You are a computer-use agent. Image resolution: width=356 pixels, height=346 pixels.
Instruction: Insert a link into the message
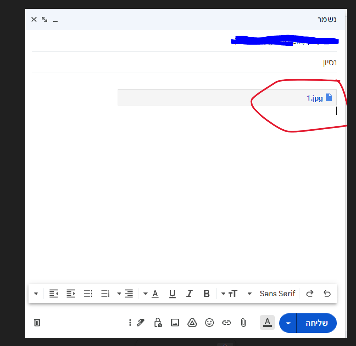tap(226, 323)
